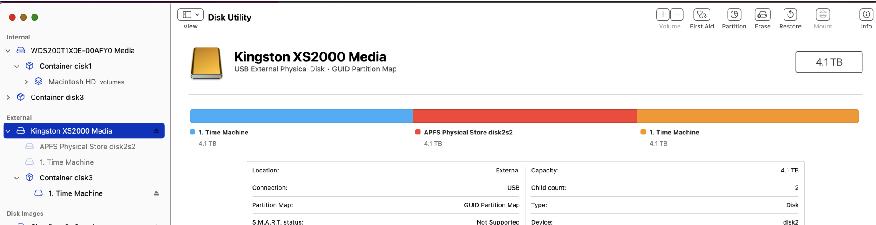Viewport: 876px width, 225px height.
Task: Select the greyed 1. Time Machine partition
Action: coord(67,162)
